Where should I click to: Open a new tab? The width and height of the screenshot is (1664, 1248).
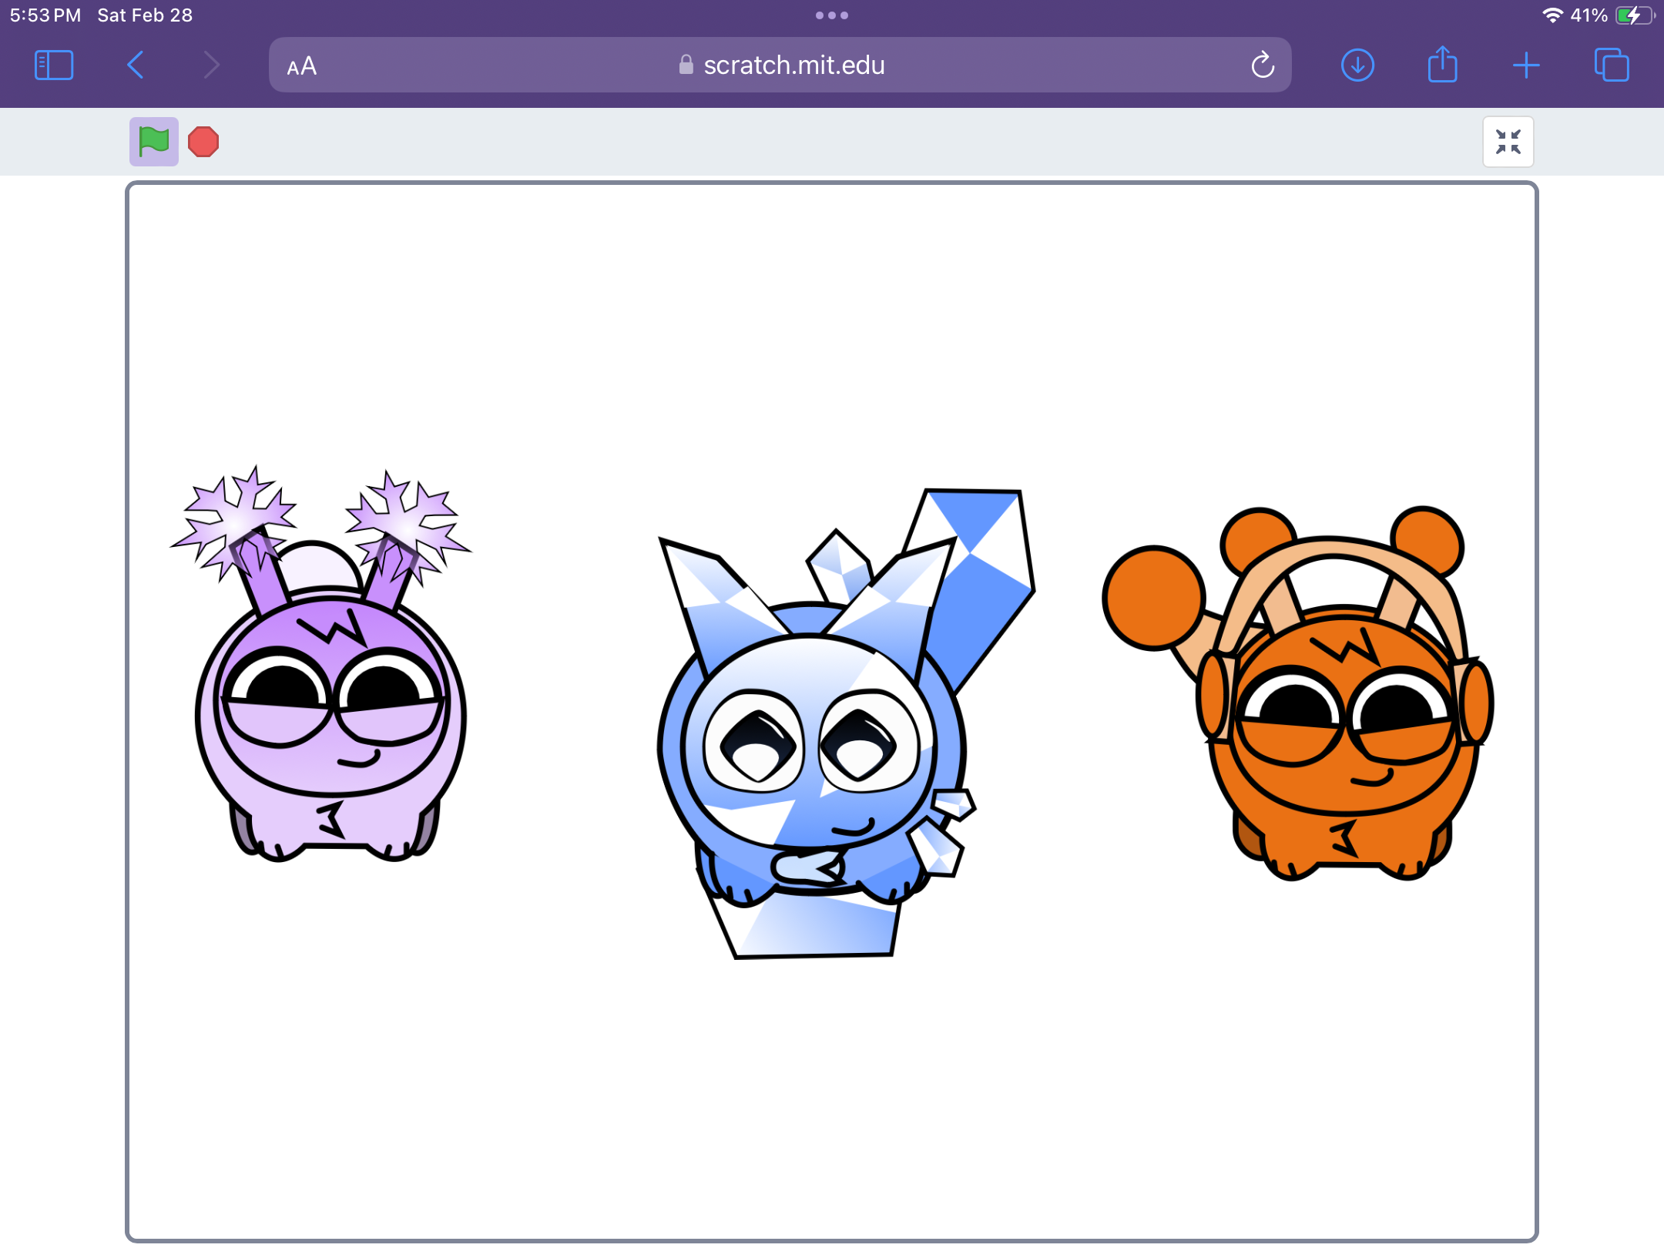pos(1526,65)
